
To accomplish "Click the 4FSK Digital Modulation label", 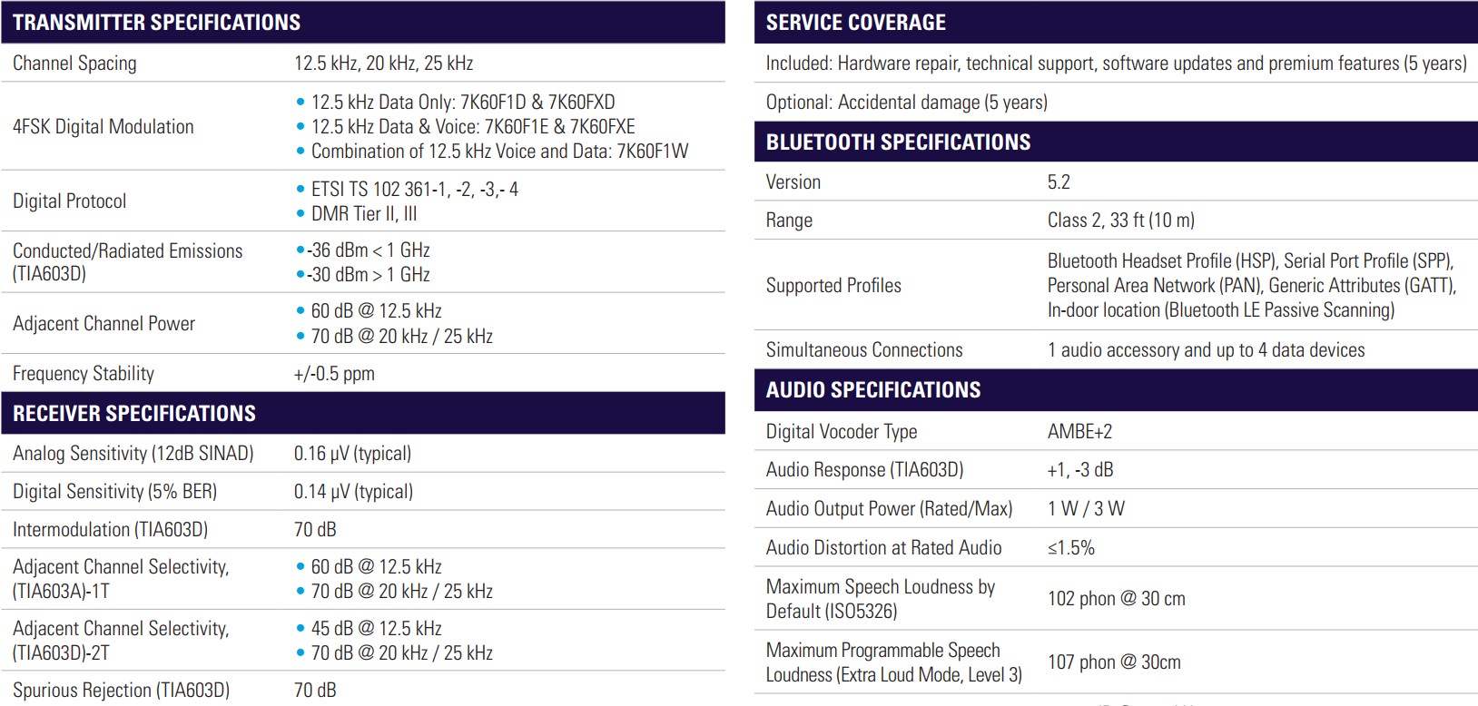I will [x=103, y=127].
